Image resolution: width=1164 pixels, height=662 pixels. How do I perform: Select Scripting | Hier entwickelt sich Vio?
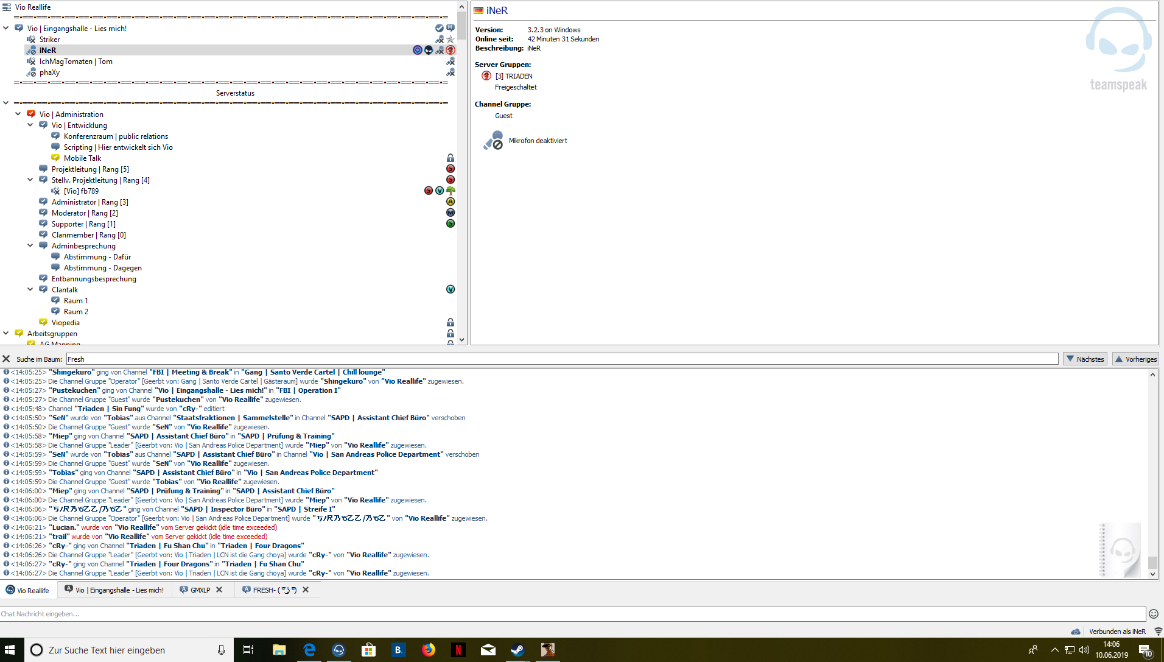pos(118,147)
